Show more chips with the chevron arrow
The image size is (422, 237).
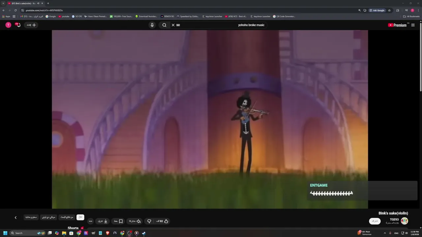pos(15,218)
